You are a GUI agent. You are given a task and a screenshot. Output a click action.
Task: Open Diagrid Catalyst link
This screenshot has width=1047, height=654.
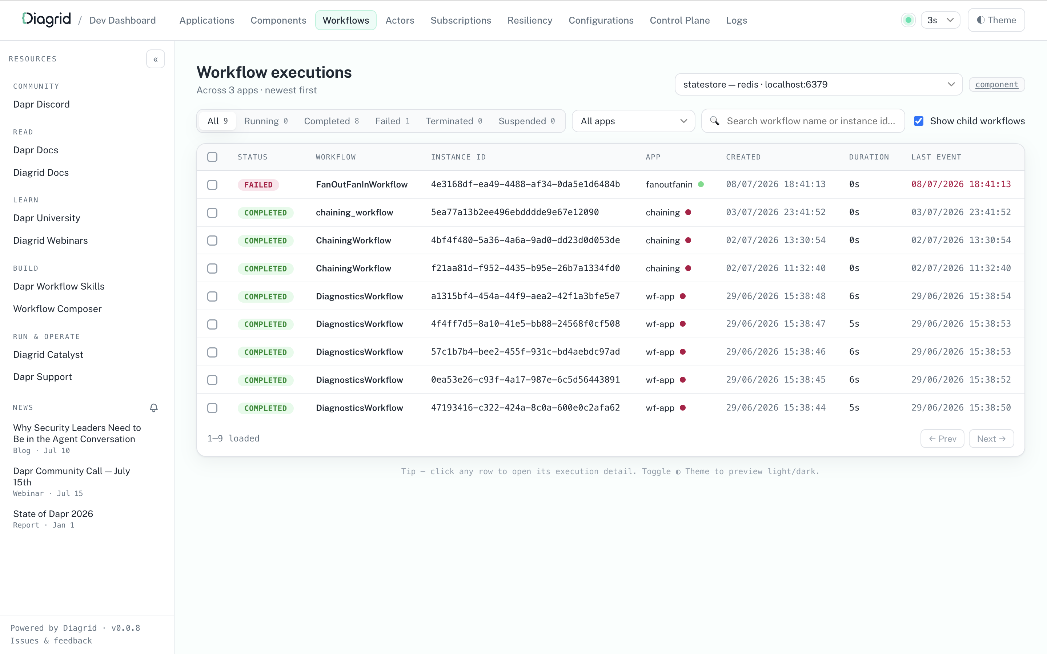(48, 355)
